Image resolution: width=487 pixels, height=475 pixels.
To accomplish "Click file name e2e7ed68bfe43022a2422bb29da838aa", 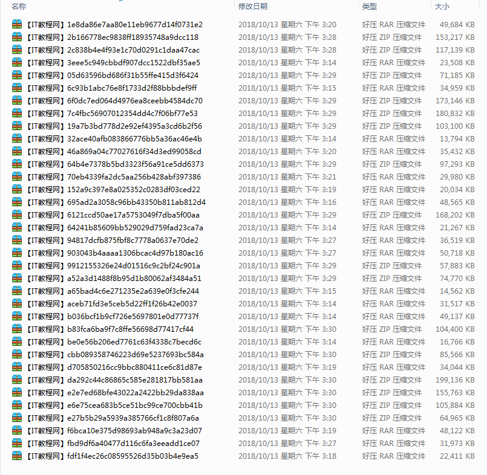I will [116, 393].
